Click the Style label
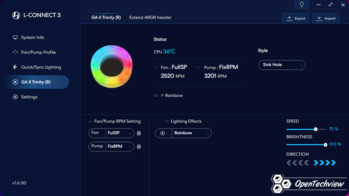Screen dimensions: 349x196 262,51
